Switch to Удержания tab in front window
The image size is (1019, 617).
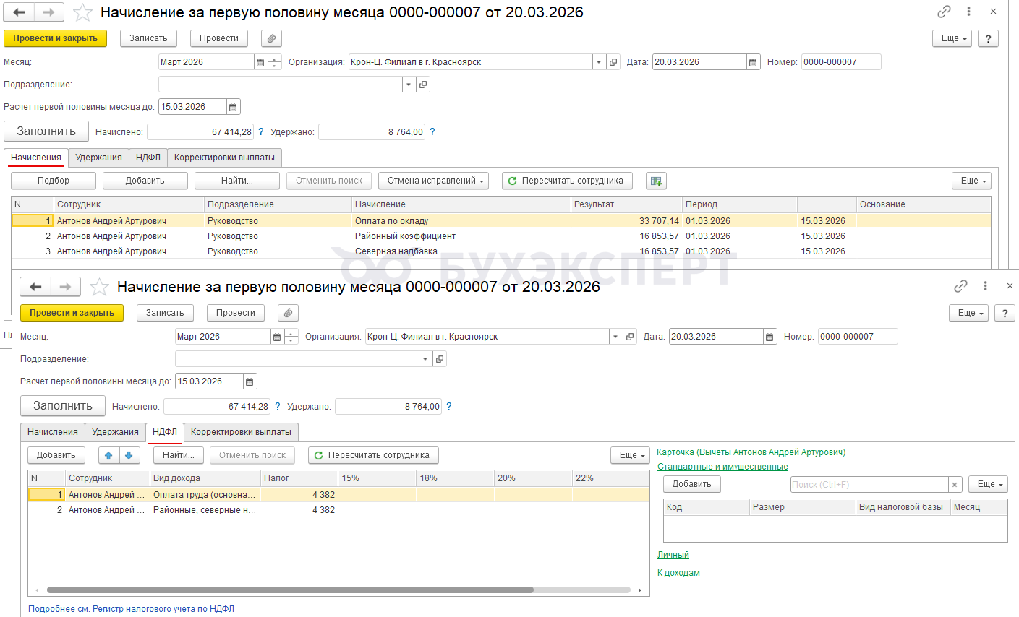(115, 432)
